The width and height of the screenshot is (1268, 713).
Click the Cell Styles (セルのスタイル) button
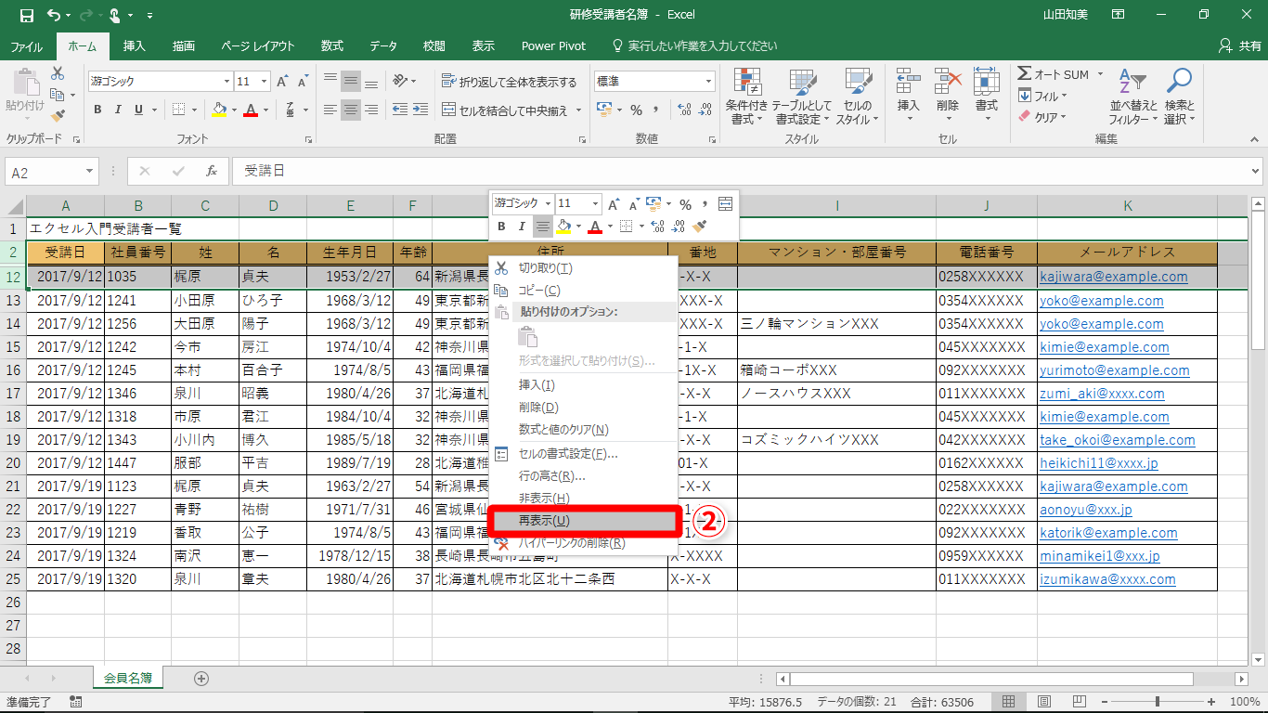(x=858, y=97)
